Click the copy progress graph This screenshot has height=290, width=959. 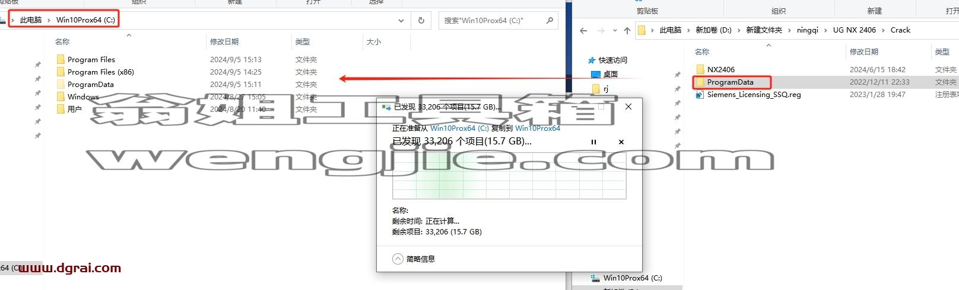pos(509,175)
